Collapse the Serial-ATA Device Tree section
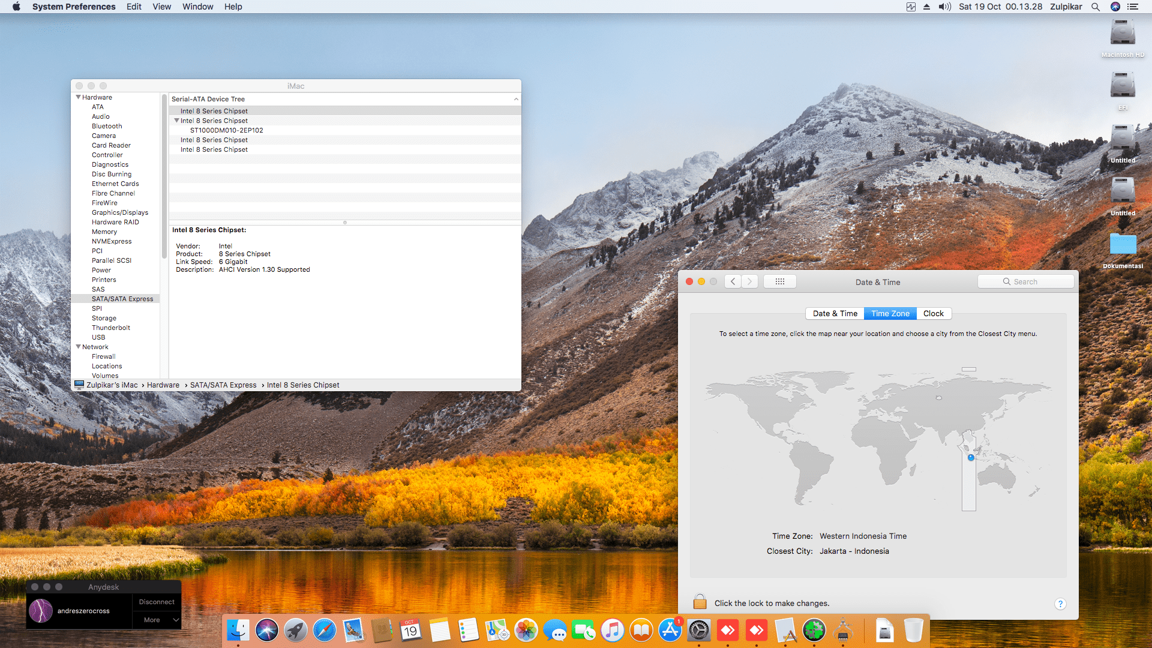The image size is (1152, 648). click(516, 99)
